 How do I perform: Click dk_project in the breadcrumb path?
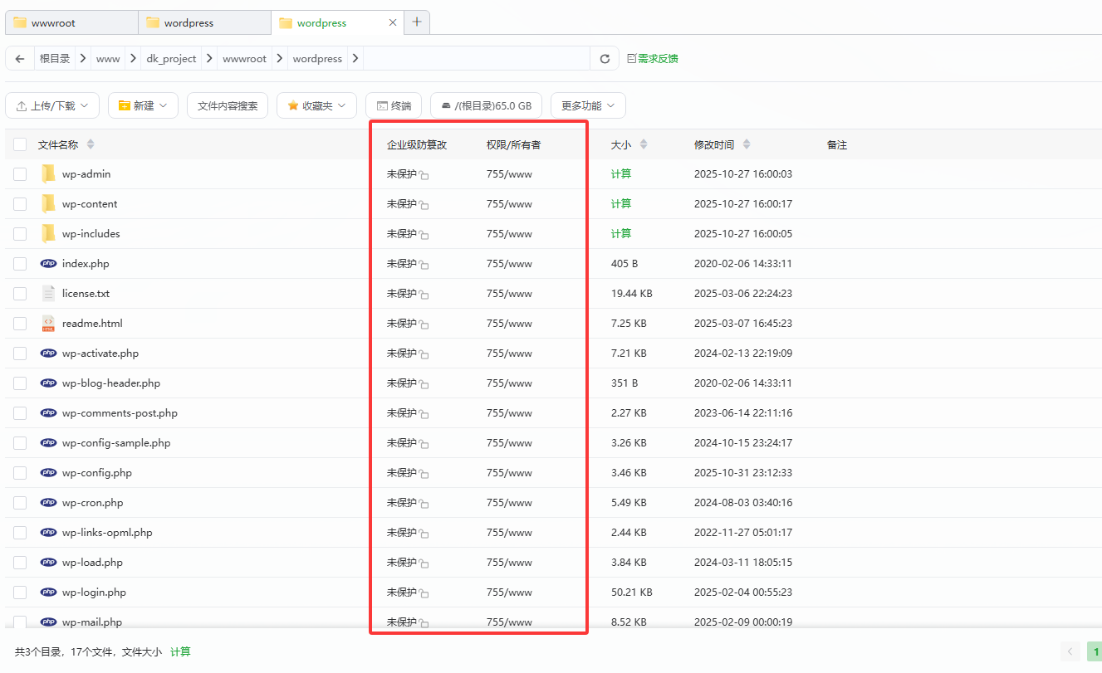(171, 59)
